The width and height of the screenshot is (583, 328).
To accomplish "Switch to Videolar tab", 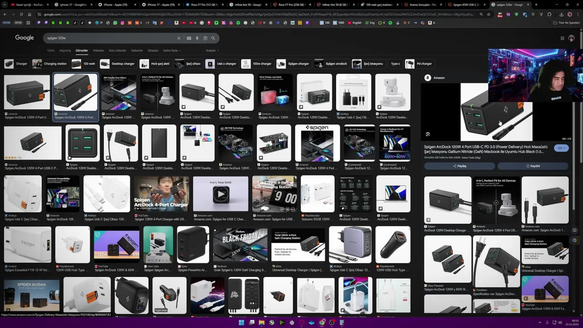I will tap(98, 51).
